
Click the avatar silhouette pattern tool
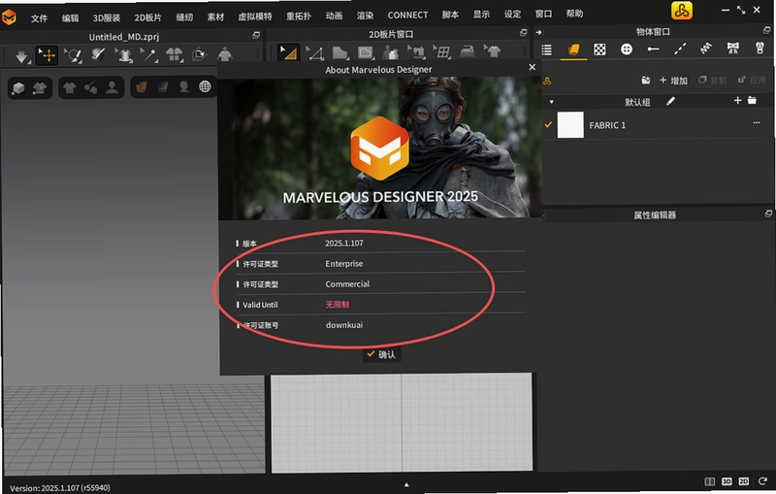[x=391, y=52]
